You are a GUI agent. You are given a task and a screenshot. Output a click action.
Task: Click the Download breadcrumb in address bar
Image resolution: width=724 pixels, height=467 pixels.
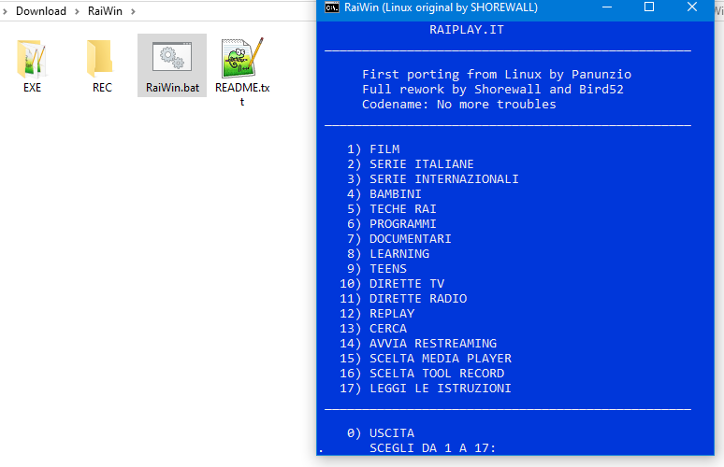(x=41, y=11)
